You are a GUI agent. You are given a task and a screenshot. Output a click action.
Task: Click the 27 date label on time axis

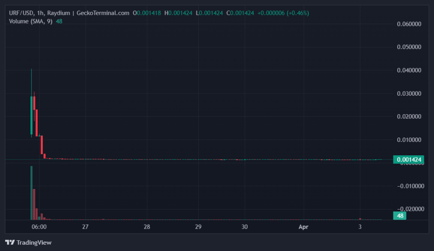pyautogui.click(x=85, y=227)
